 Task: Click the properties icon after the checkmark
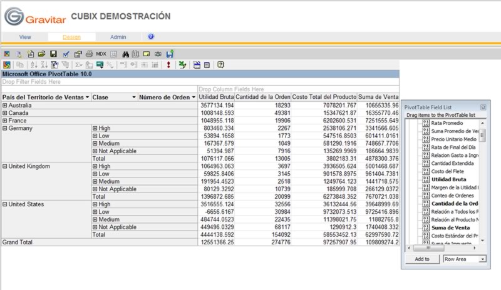[78, 54]
